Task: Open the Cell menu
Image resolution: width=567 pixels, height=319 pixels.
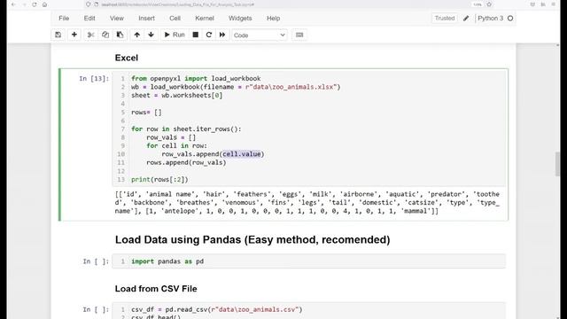Action: point(175,18)
